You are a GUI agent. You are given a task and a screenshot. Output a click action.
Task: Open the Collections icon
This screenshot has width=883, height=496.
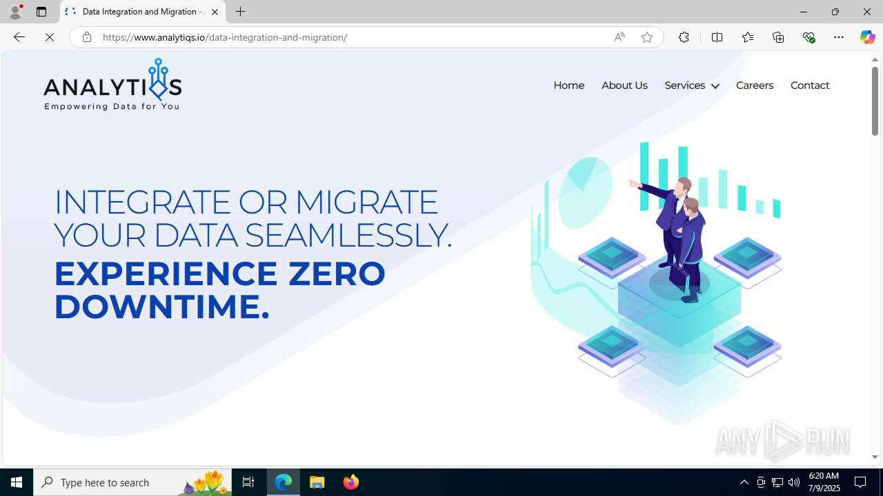coord(778,37)
